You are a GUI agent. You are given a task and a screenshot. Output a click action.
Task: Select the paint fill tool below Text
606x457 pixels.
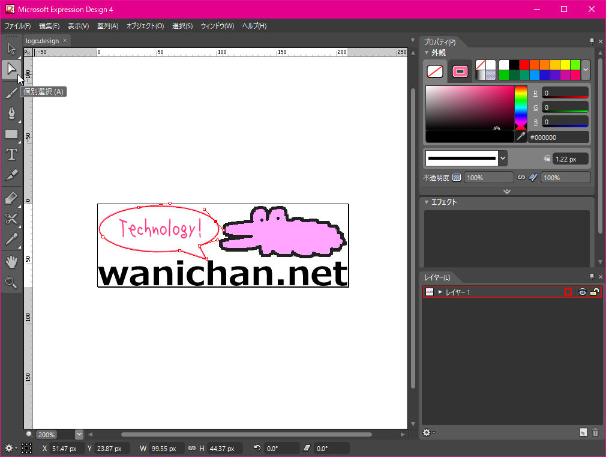pos(11,175)
